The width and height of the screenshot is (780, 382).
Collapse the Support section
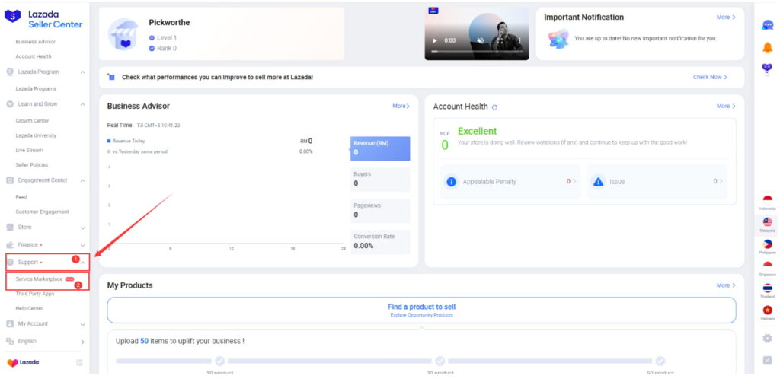[x=84, y=263]
